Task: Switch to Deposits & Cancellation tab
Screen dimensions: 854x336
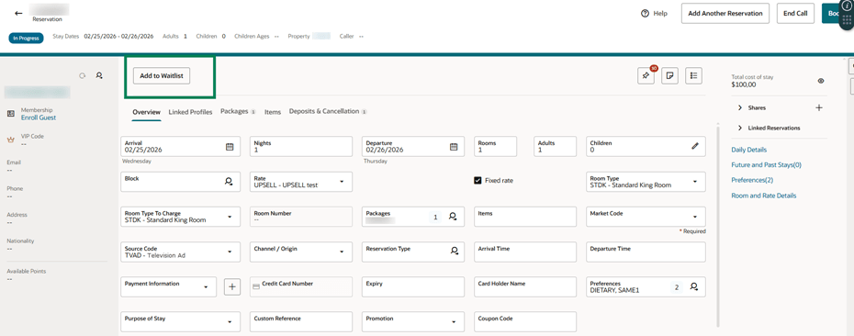Action: (328, 111)
